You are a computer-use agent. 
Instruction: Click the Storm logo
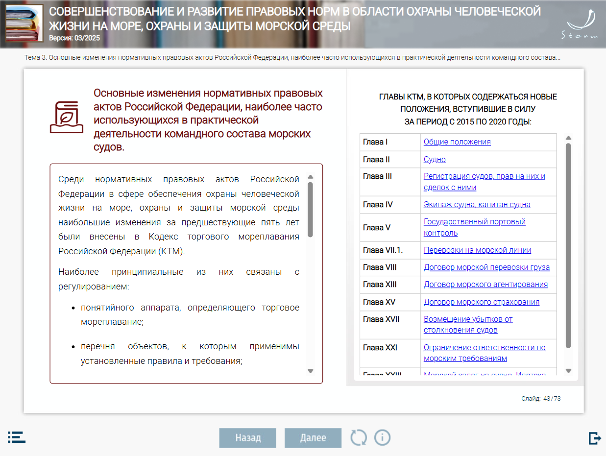click(x=581, y=24)
